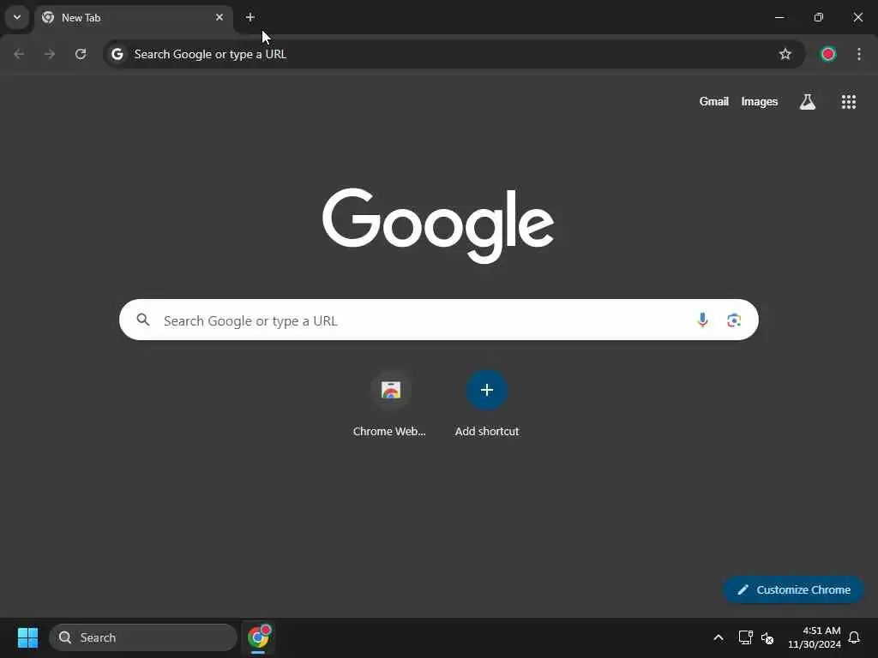Click the Google G icon in address bar
Viewport: 878px width, 658px height.
tap(117, 54)
